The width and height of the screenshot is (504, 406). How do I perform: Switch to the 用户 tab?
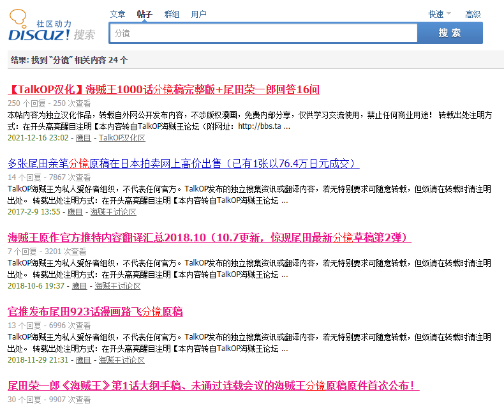[198, 14]
